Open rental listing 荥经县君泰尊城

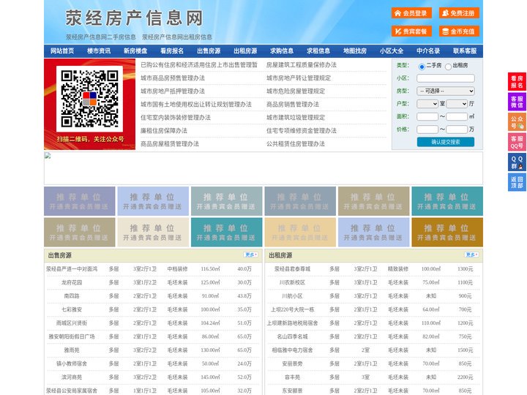292,269
